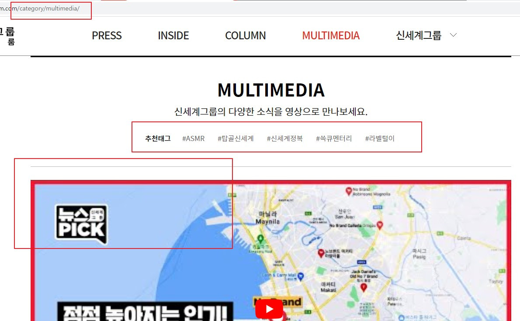Expand the chevron beside 신세계그룹

453,35
